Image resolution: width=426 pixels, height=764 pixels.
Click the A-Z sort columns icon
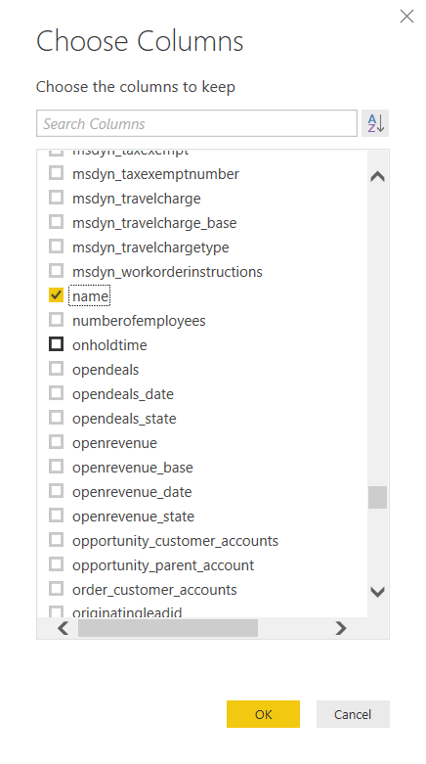375,123
